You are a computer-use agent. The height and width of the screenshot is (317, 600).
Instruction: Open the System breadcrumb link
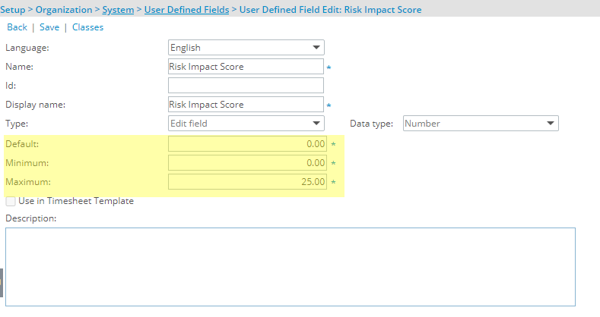(118, 10)
